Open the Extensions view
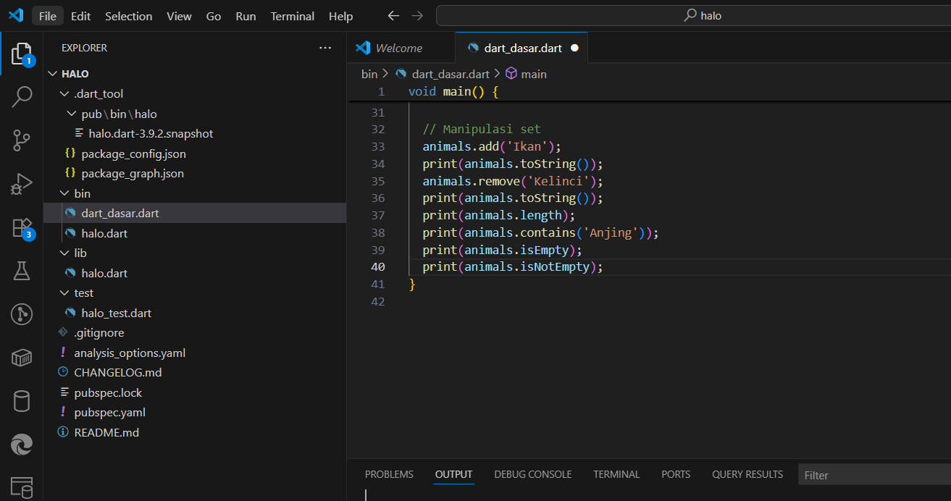 coord(22,227)
